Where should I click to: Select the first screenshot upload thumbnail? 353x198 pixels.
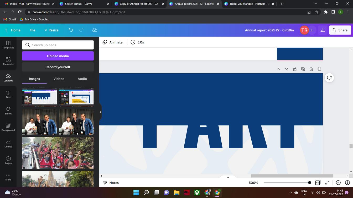coord(39,97)
